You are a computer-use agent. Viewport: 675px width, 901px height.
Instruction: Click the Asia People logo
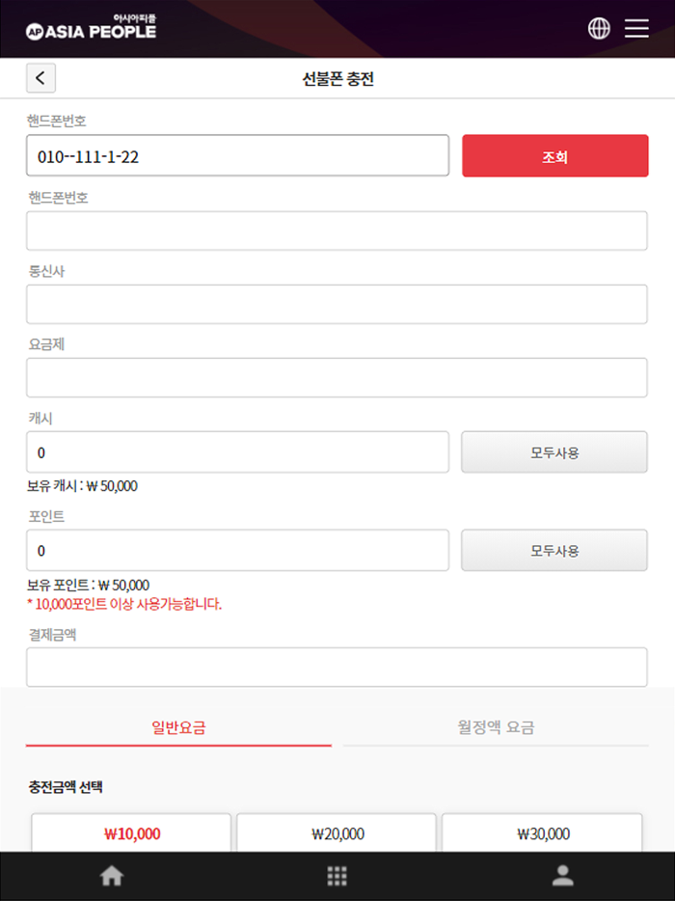click(91, 29)
